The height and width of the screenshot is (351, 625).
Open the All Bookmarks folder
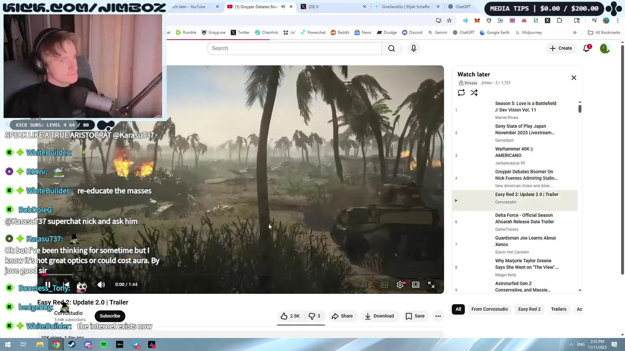tap(604, 33)
